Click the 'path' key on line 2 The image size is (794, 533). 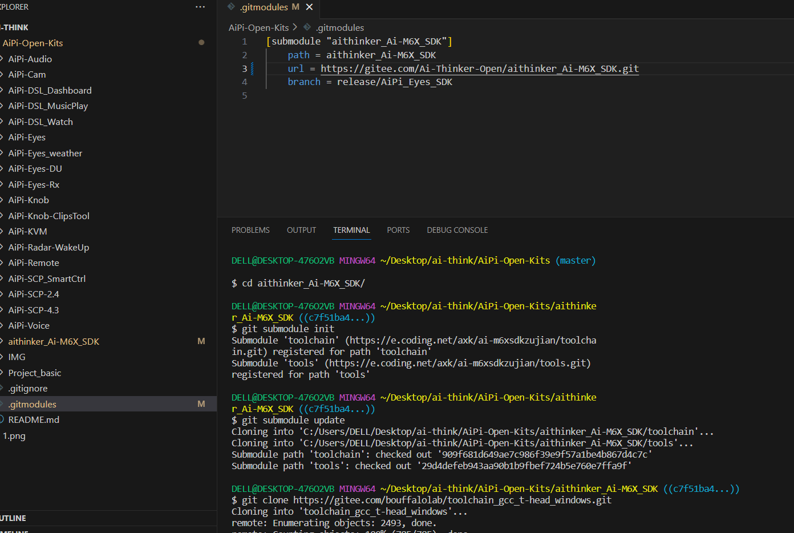click(298, 55)
